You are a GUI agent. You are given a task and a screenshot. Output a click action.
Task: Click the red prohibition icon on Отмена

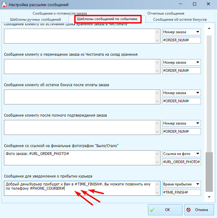(188, 210)
